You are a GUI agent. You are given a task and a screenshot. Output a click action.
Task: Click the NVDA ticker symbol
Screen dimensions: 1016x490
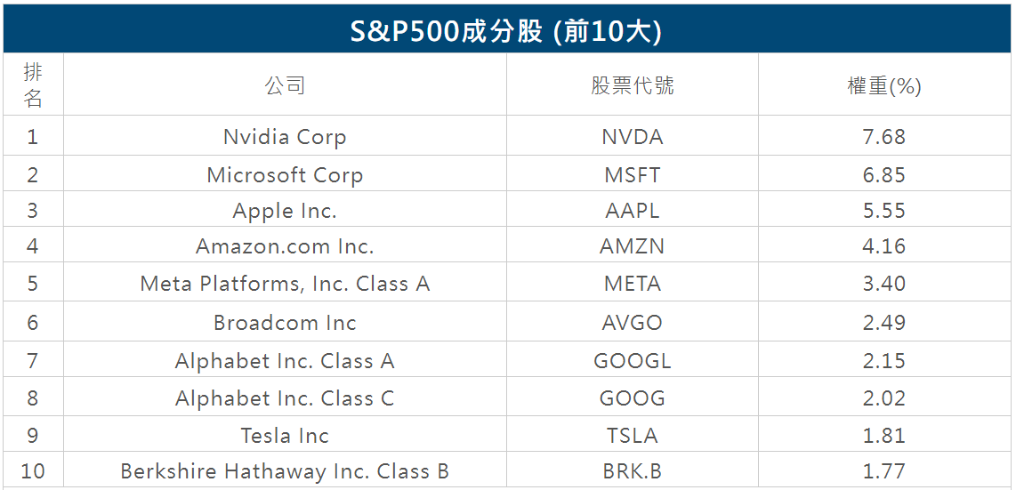[632, 137]
